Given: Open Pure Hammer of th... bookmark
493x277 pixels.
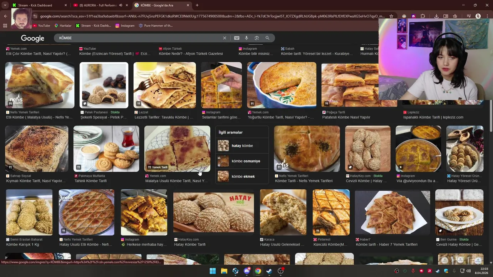Looking at the screenshot, I should point(156,26).
